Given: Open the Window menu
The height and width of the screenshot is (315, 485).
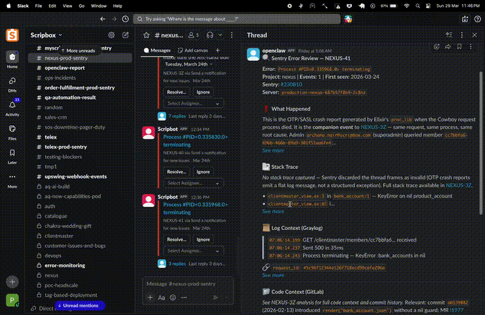Looking at the screenshot, I should (x=98, y=6).
